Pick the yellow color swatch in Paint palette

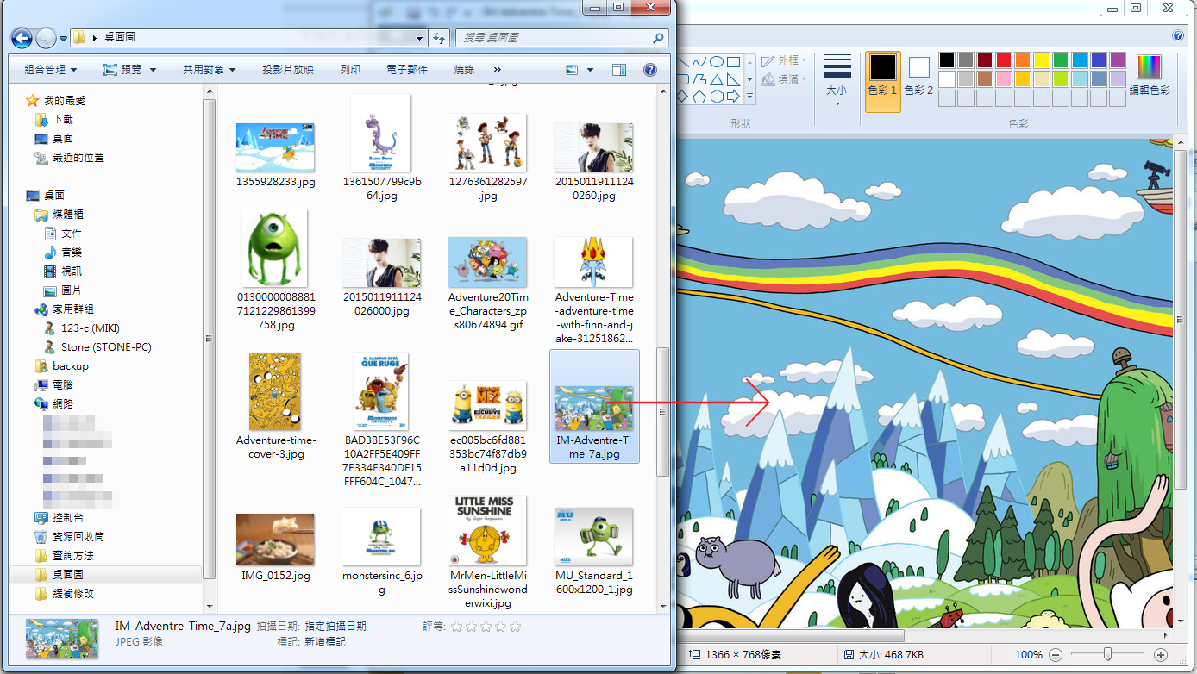tap(1041, 60)
